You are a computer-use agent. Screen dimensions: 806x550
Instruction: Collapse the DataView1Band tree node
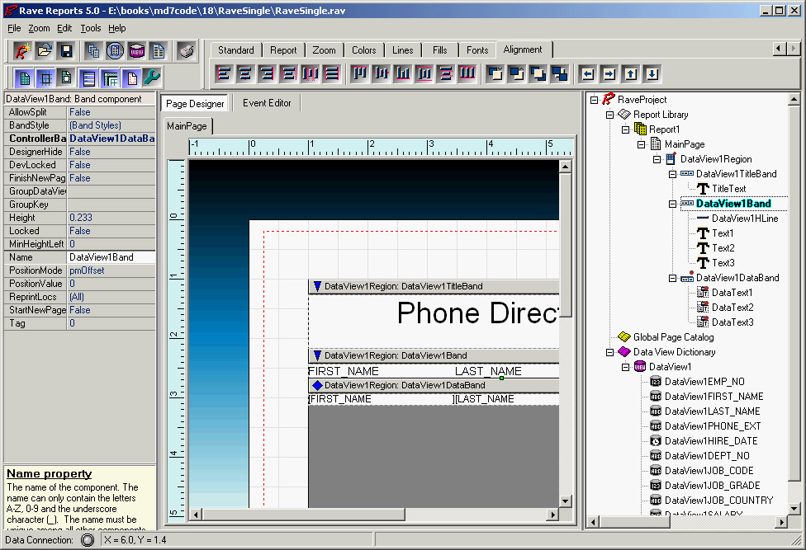coord(672,204)
